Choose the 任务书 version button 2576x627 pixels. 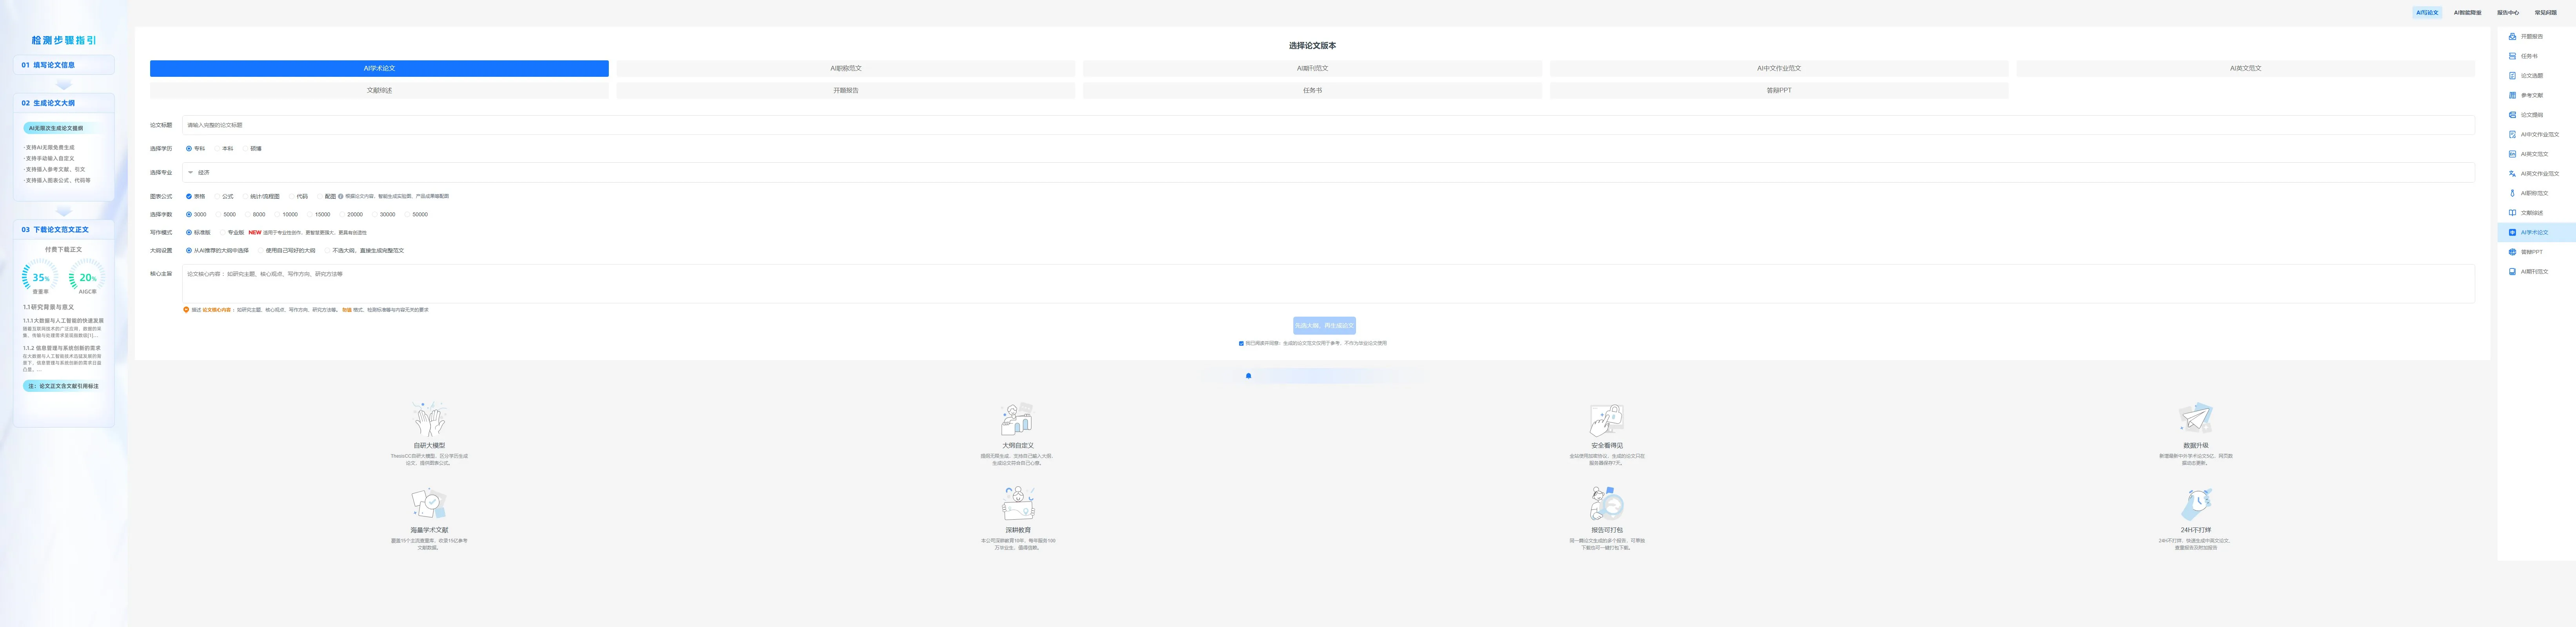(1312, 91)
